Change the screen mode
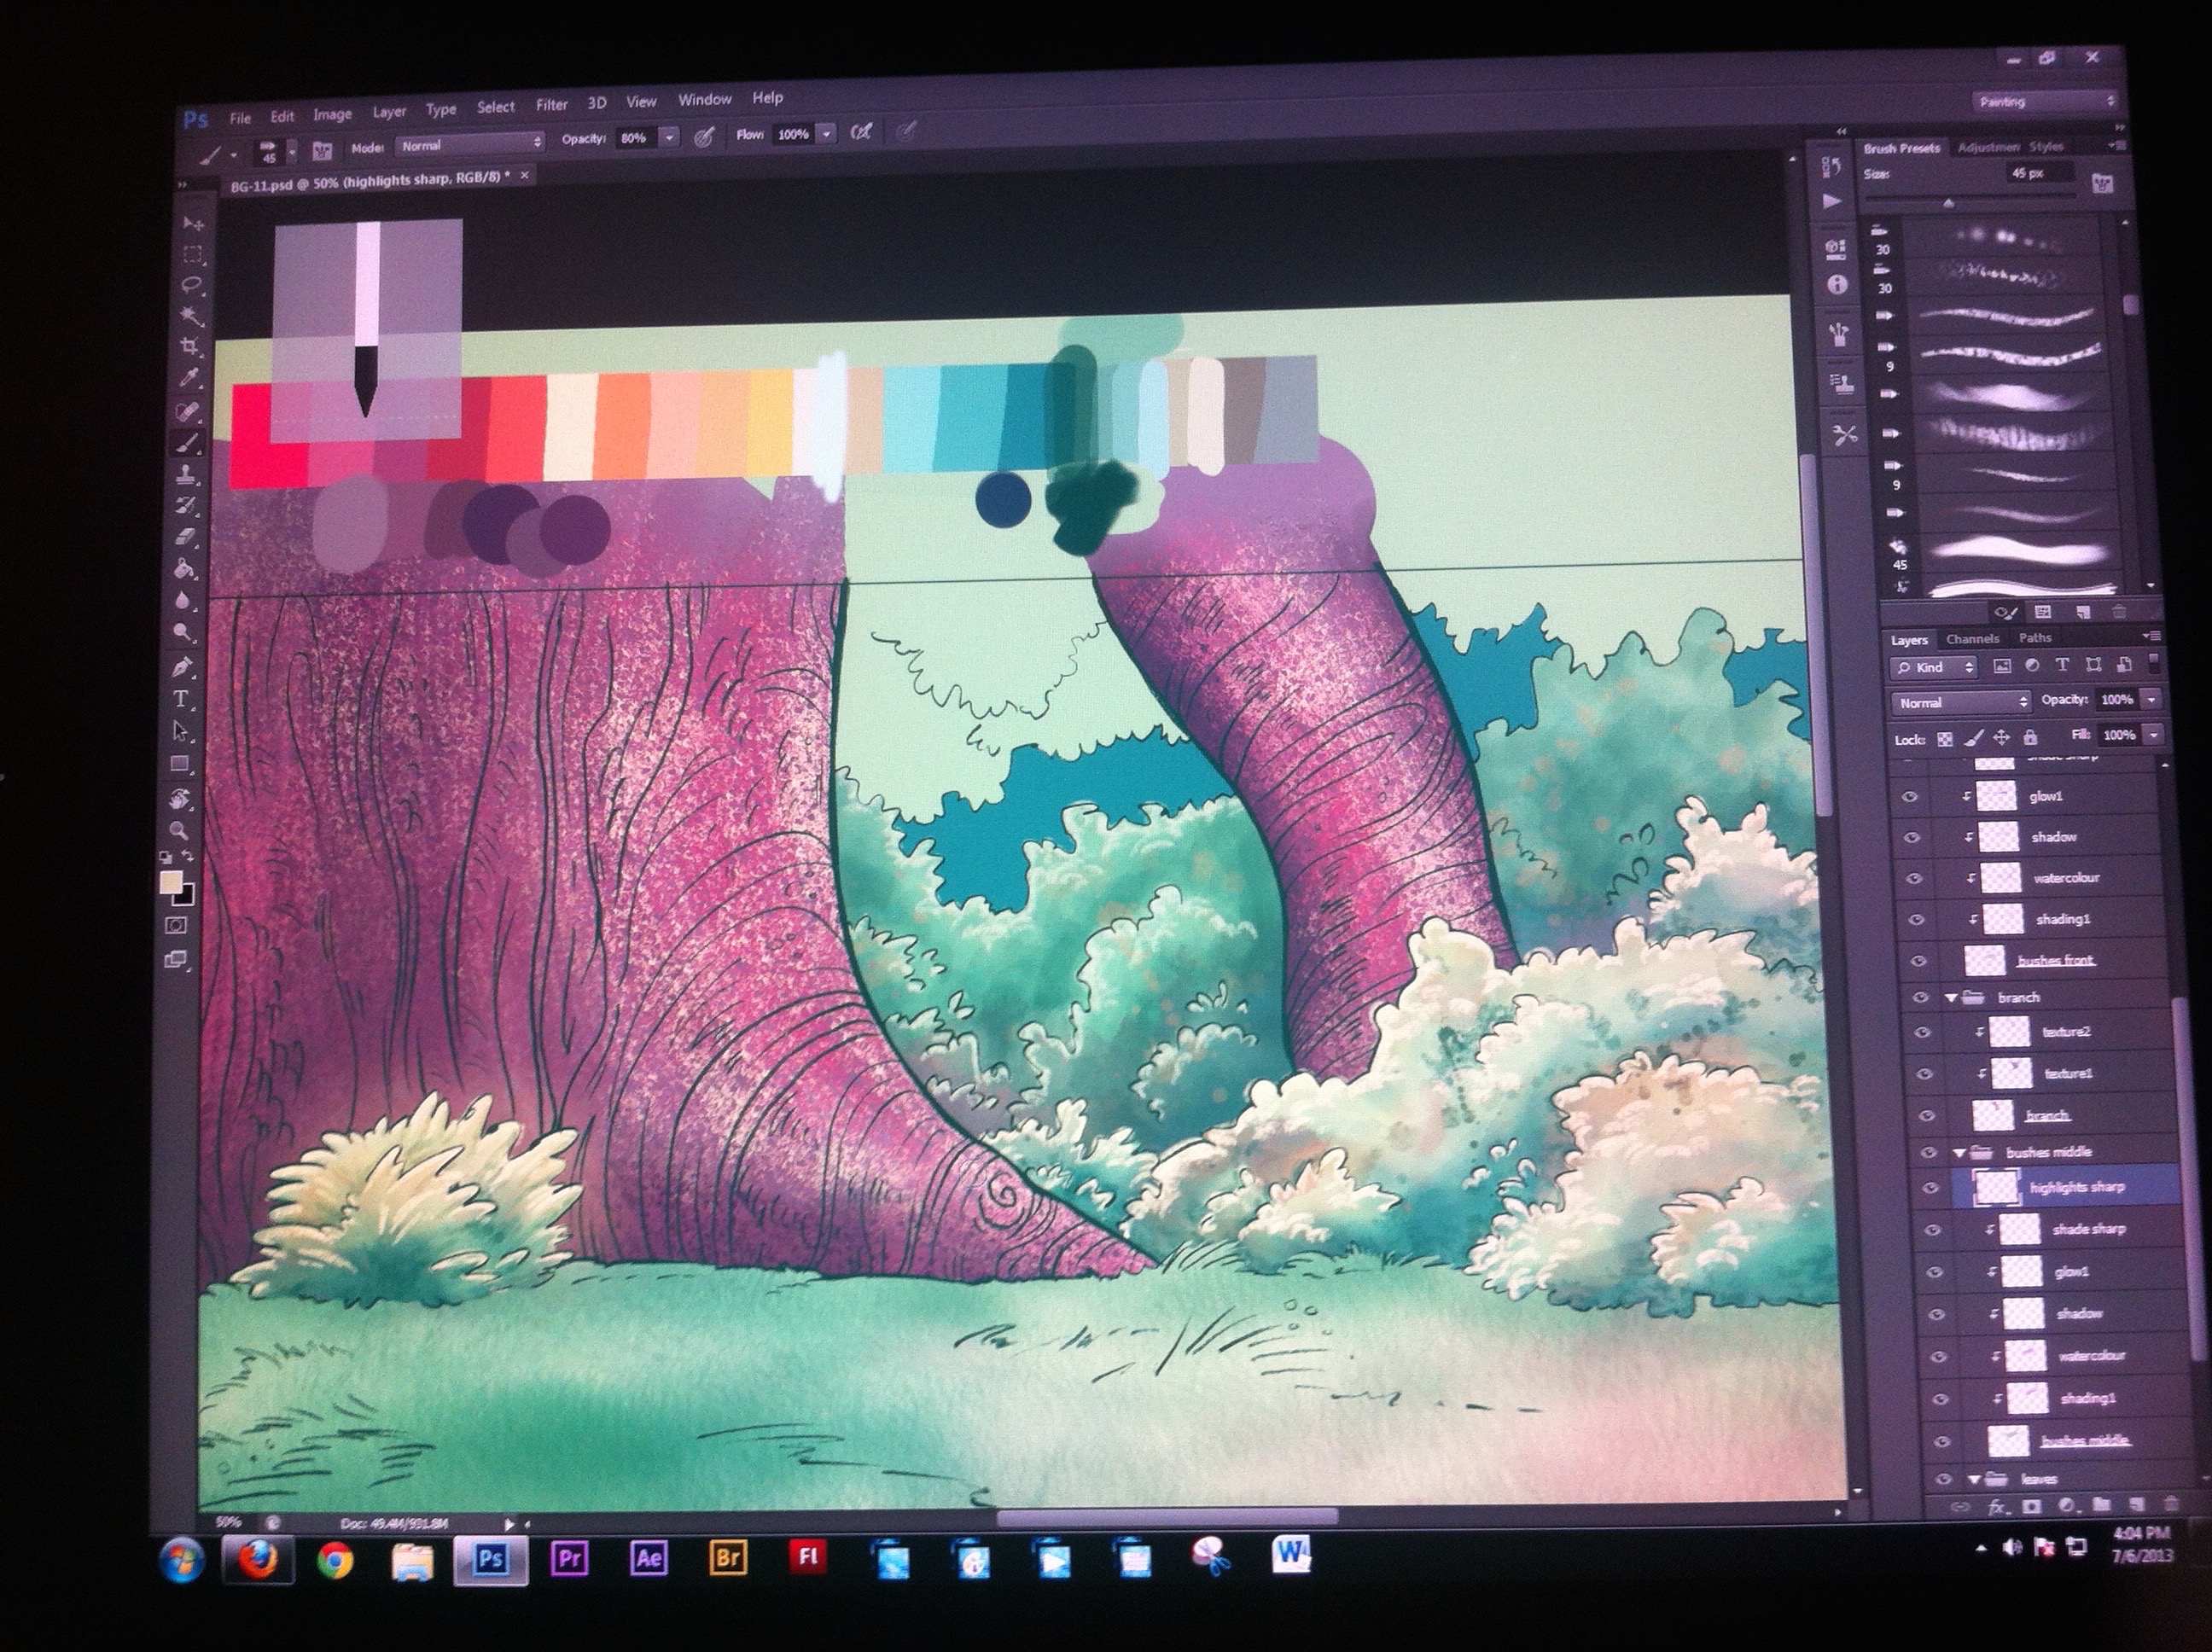The width and height of the screenshot is (2212, 1652). 175,960
